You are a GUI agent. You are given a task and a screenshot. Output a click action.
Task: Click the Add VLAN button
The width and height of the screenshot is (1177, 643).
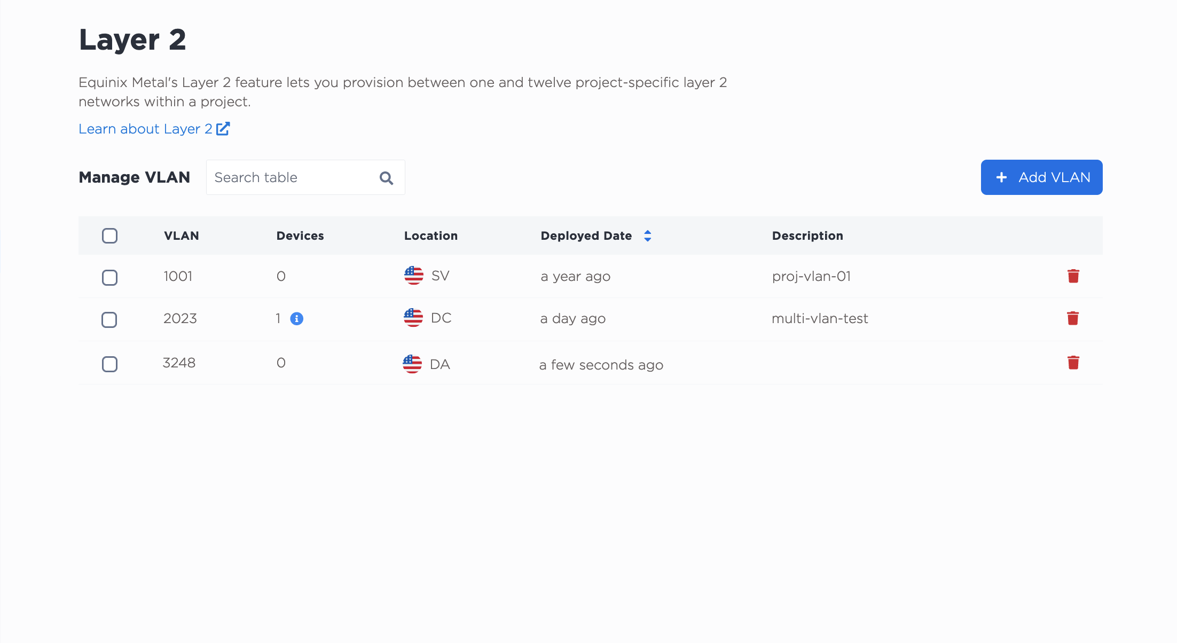(1042, 177)
